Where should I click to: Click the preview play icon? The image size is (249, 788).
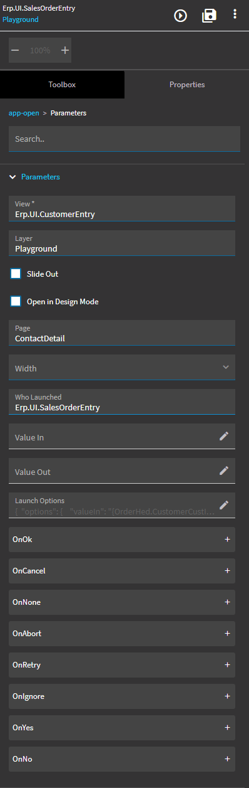point(181,15)
